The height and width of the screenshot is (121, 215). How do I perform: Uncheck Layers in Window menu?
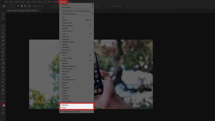click(x=76, y=61)
